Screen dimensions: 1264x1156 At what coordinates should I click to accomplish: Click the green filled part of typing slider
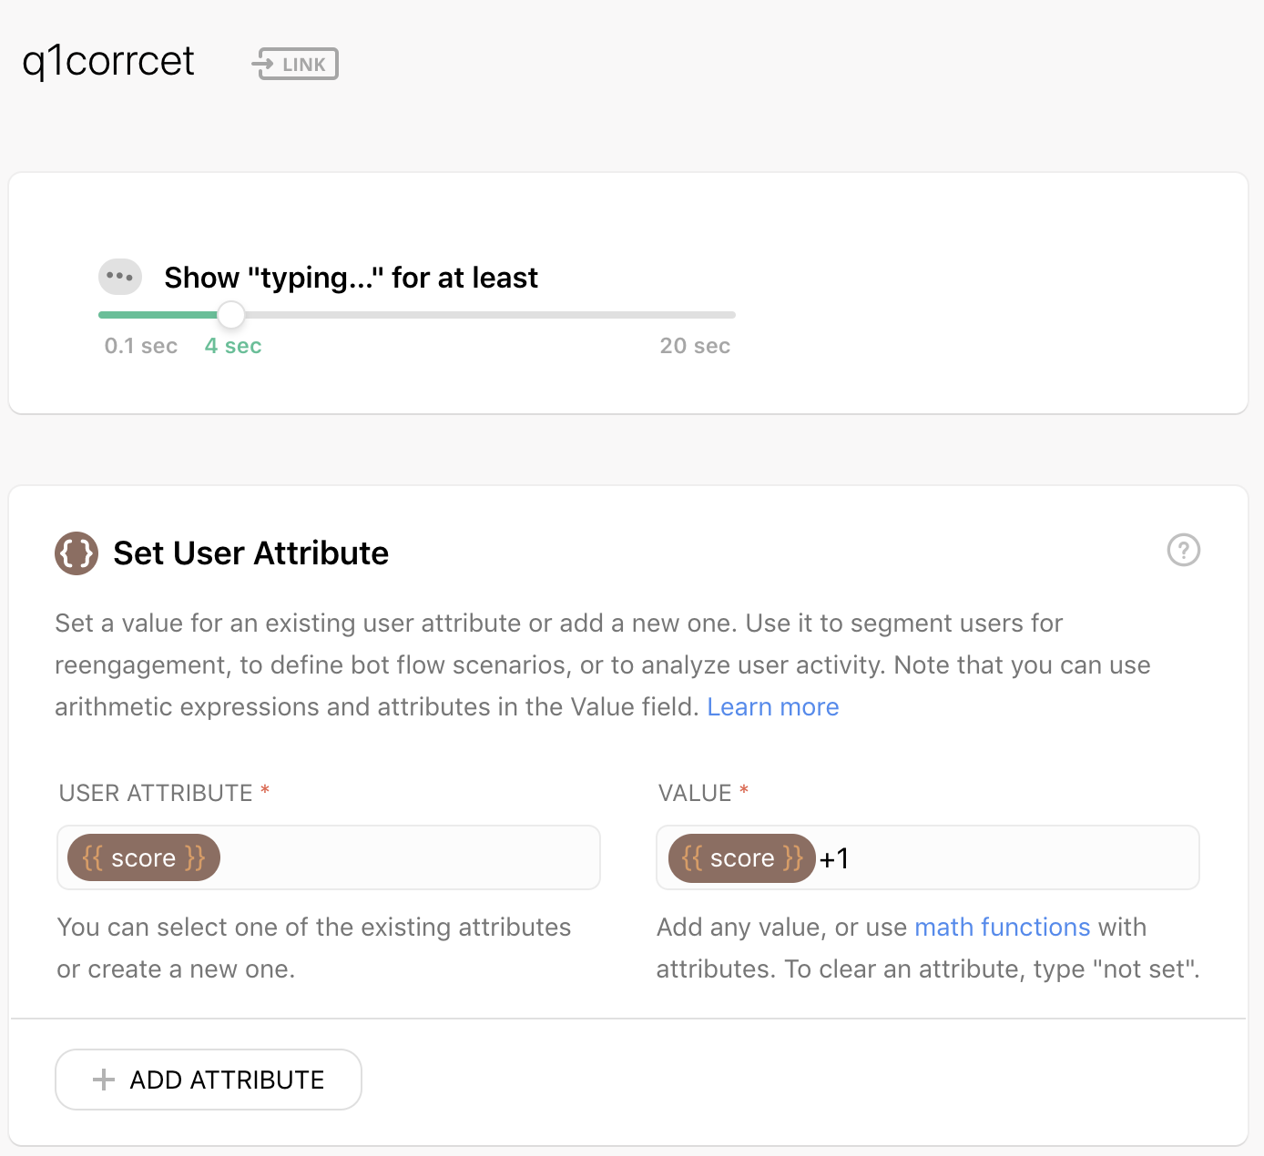click(x=158, y=315)
